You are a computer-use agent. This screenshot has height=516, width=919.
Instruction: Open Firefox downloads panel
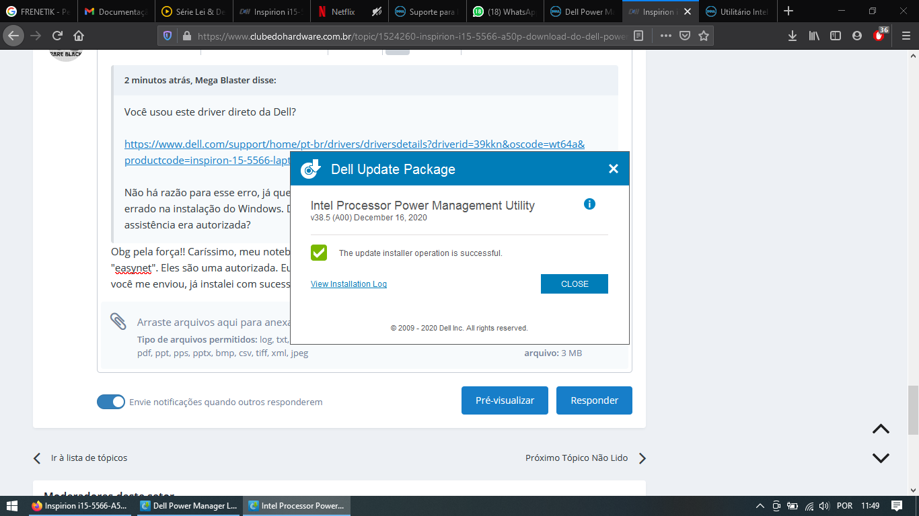tap(793, 36)
